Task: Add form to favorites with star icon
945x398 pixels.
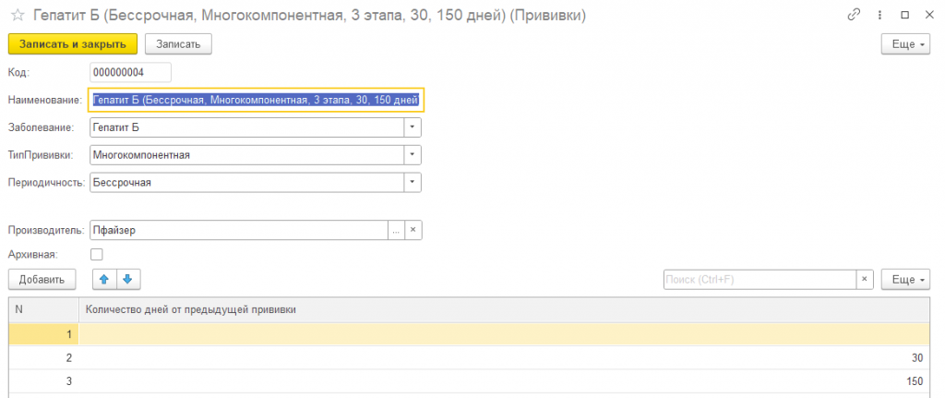Action: pos(17,16)
